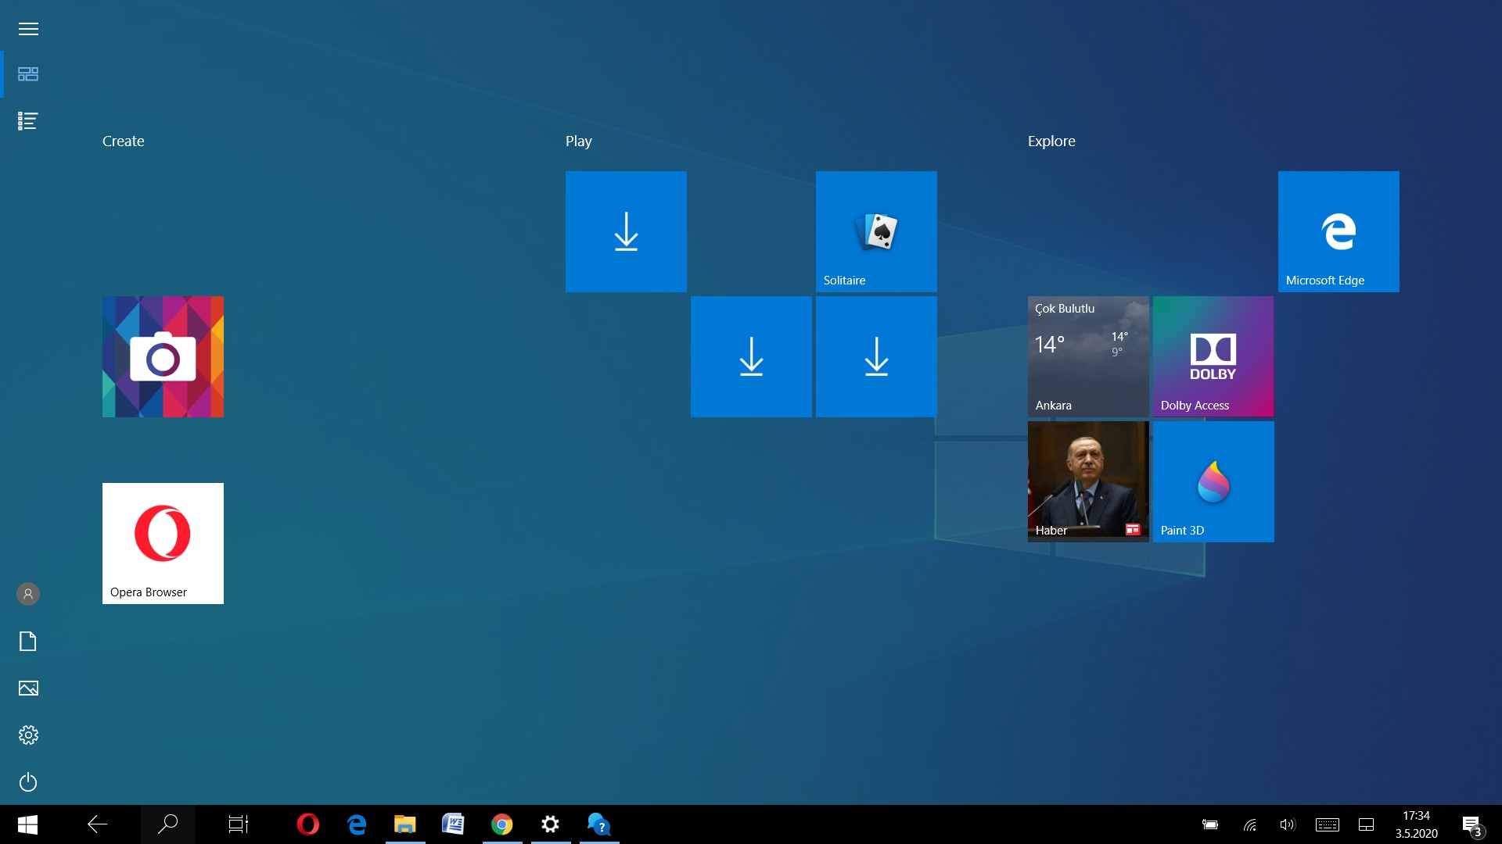Launch Opera from the taskbar
Image resolution: width=1502 pixels, height=844 pixels.
[x=308, y=824]
